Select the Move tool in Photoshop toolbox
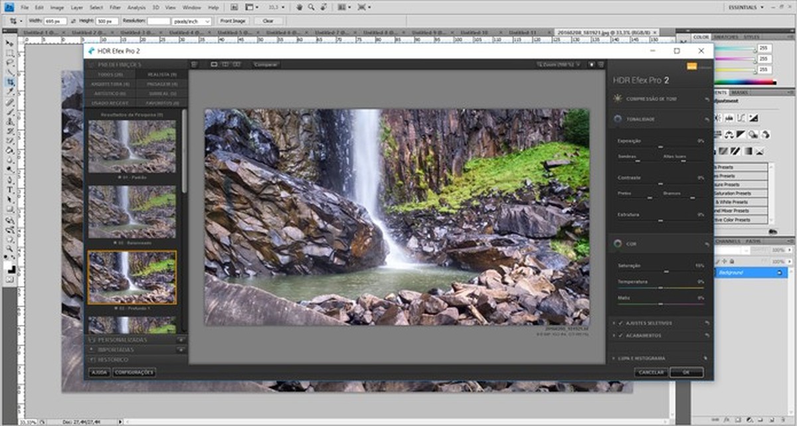 [9, 43]
